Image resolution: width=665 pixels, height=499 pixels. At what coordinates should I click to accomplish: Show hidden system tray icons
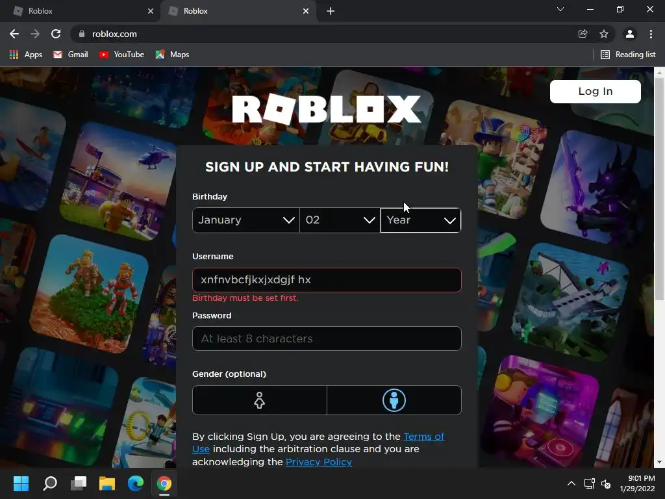point(571,483)
